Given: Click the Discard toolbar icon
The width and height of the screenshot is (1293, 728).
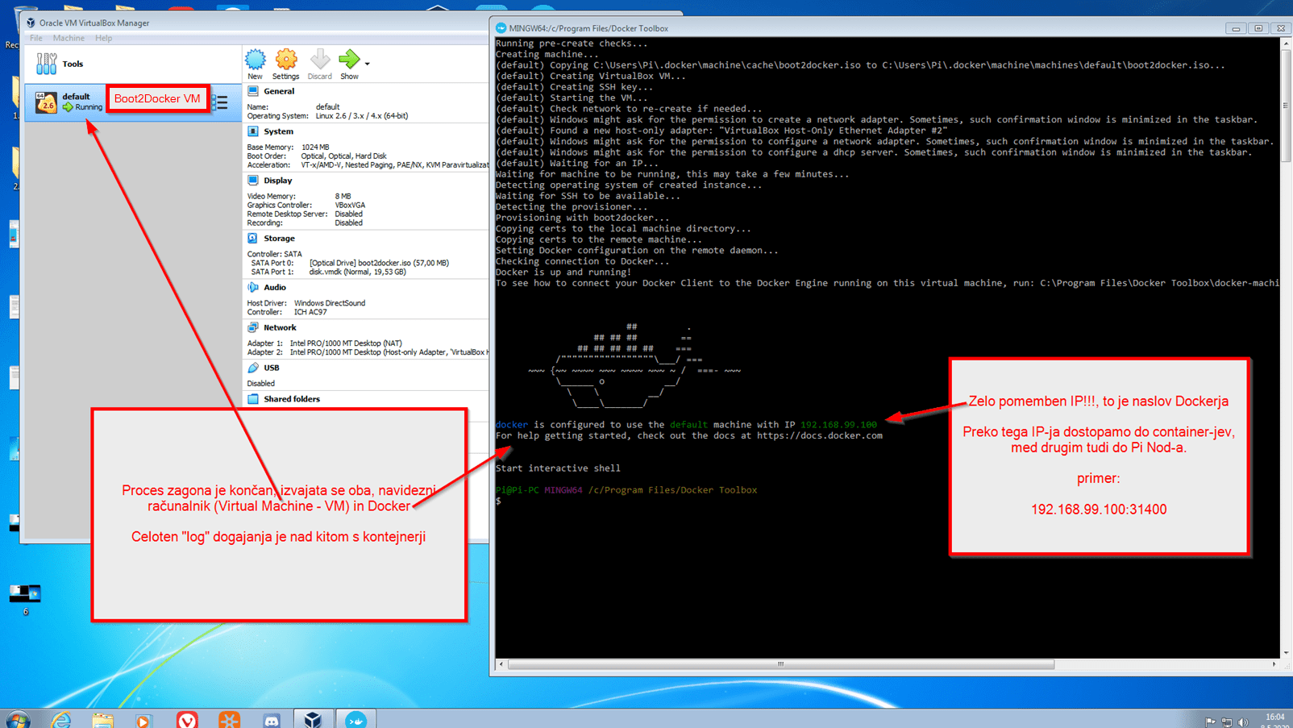Looking at the screenshot, I should (x=320, y=59).
